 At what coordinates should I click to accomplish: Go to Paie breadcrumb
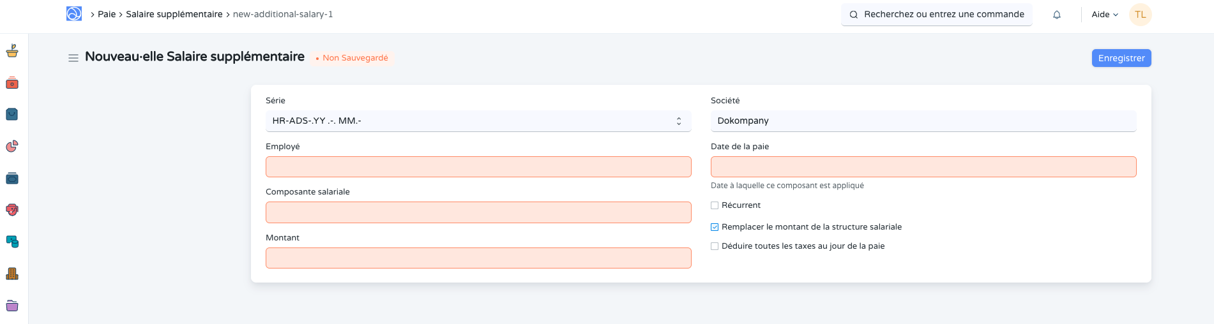tap(107, 14)
